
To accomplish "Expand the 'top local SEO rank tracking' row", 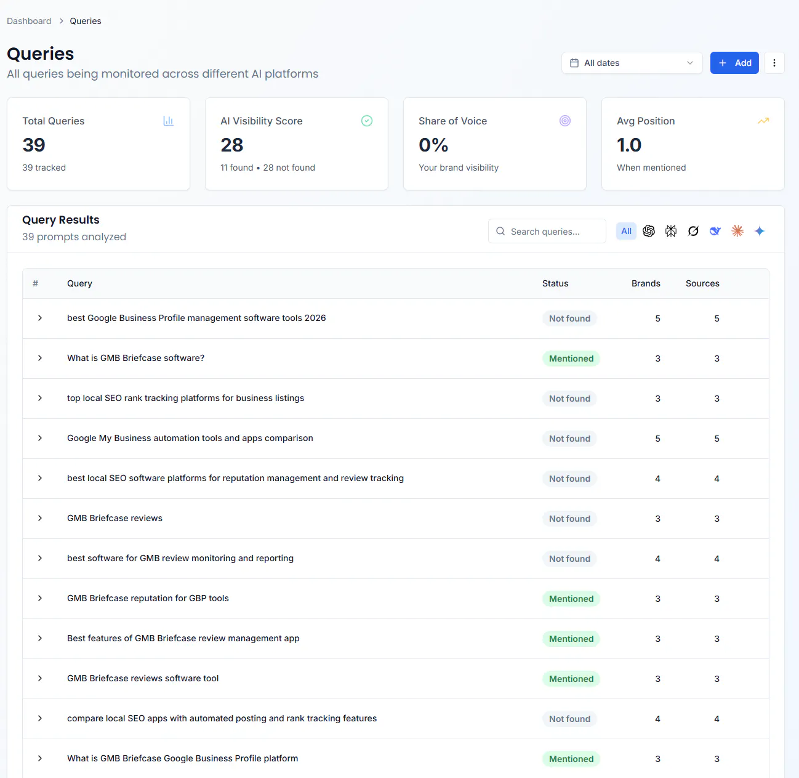I will point(40,398).
